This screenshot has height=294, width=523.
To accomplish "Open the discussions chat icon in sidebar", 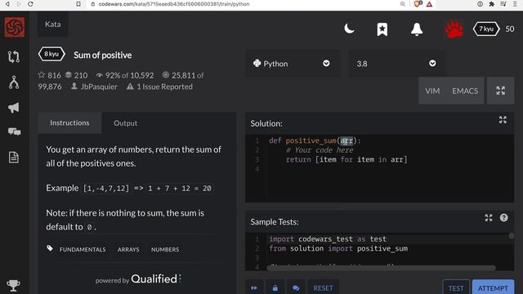I will (14, 131).
